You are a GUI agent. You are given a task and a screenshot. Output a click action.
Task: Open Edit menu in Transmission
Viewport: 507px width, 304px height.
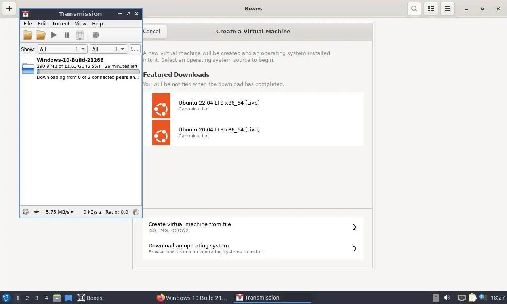point(42,24)
